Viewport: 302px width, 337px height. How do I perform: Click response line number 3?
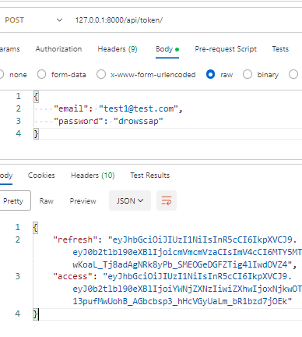pos(17,276)
